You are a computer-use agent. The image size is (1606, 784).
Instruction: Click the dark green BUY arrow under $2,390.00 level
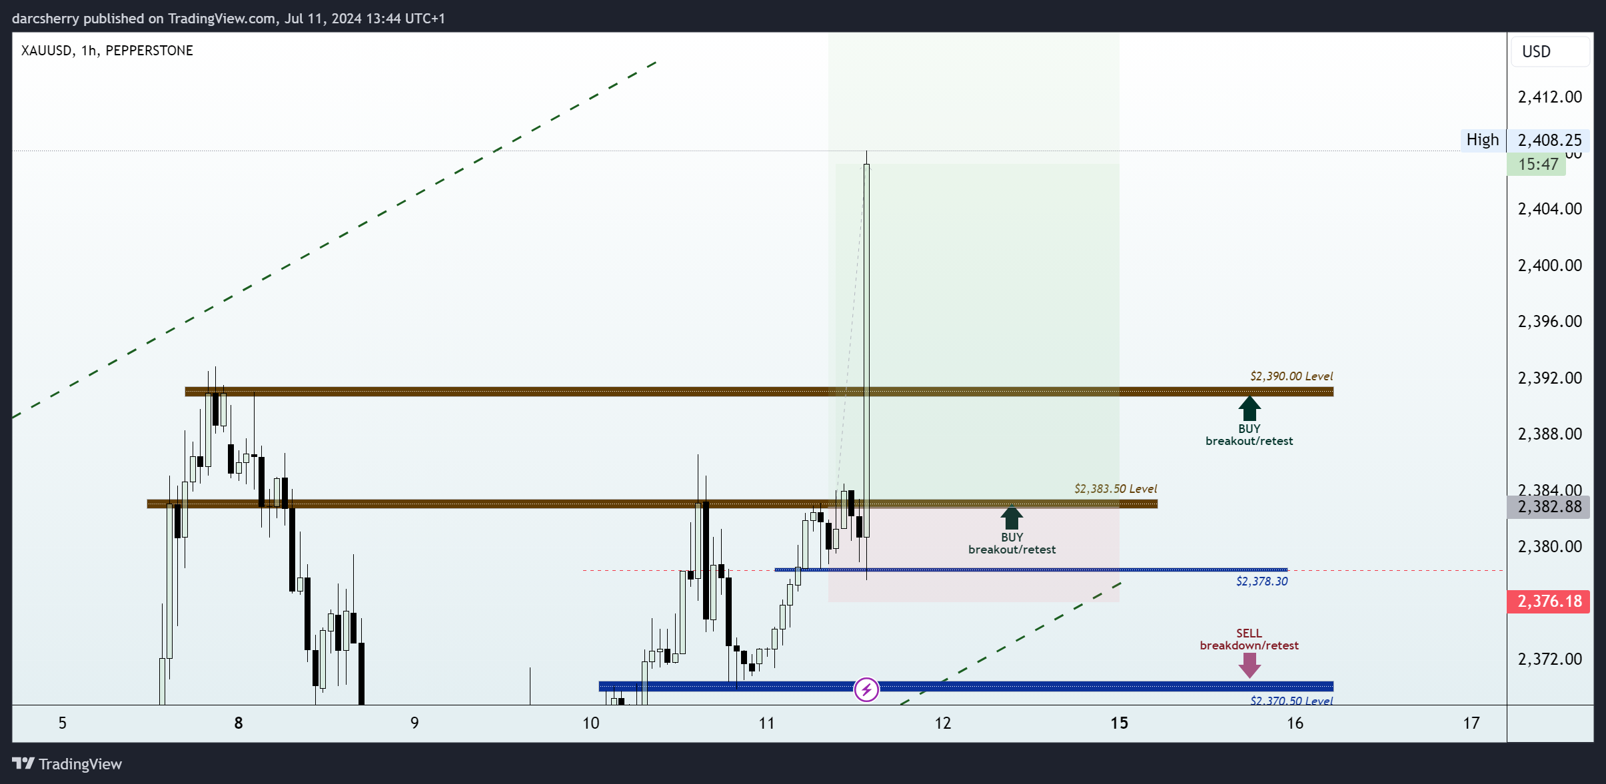(1249, 408)
